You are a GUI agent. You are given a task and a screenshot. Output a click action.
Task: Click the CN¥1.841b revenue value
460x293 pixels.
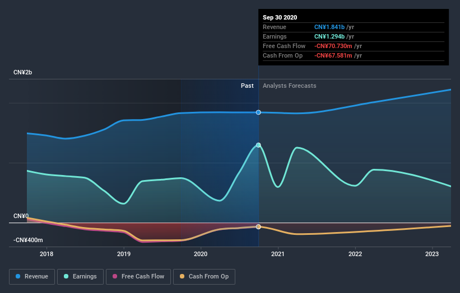[329, 27]
